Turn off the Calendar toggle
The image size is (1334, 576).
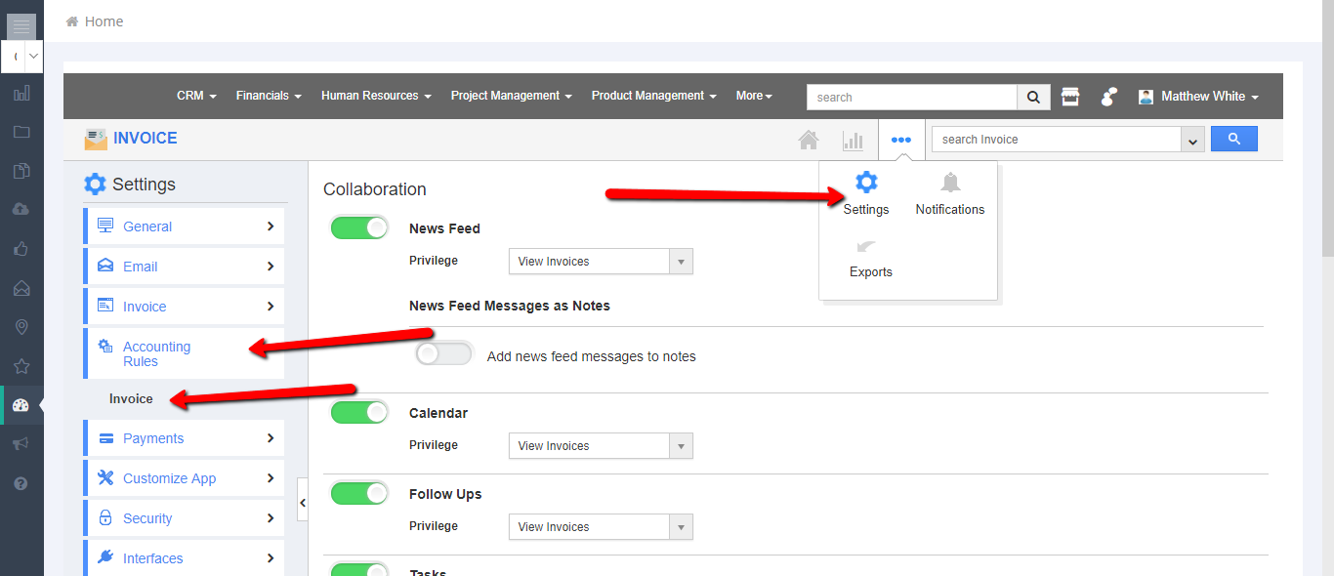[359, 412]
